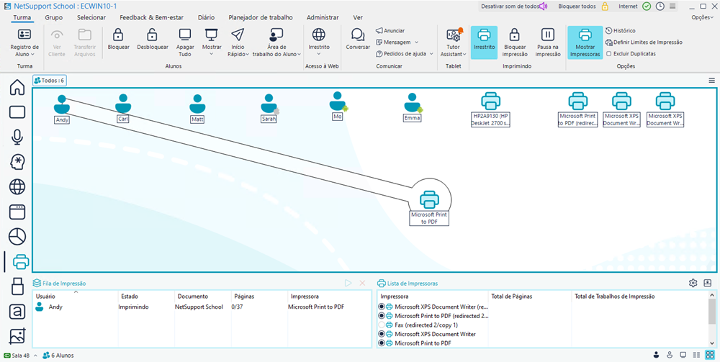This screenshot has height=362, width=720.
Task: Click printer list scrollbar down arrow
Action: (x=712, y=343)
